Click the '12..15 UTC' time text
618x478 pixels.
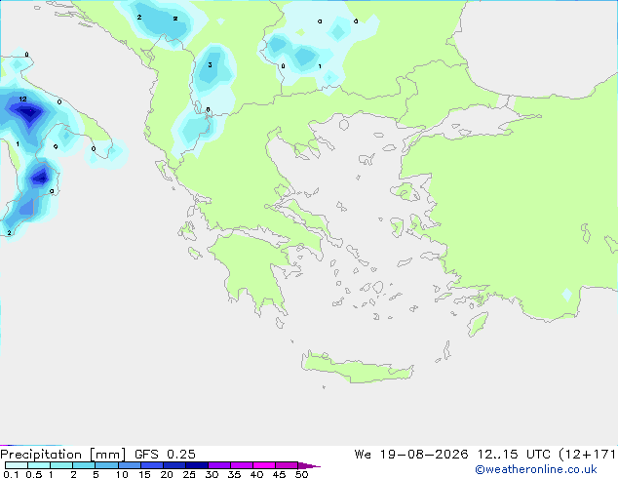(514, 455)
